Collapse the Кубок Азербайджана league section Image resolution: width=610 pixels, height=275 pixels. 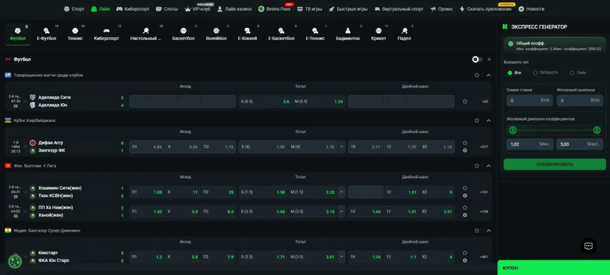point(488,121)
